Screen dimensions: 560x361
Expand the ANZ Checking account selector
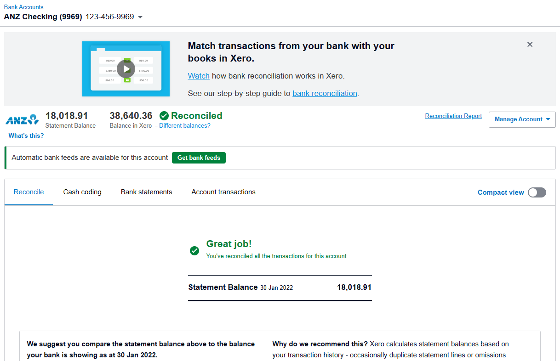click(140, 17)
